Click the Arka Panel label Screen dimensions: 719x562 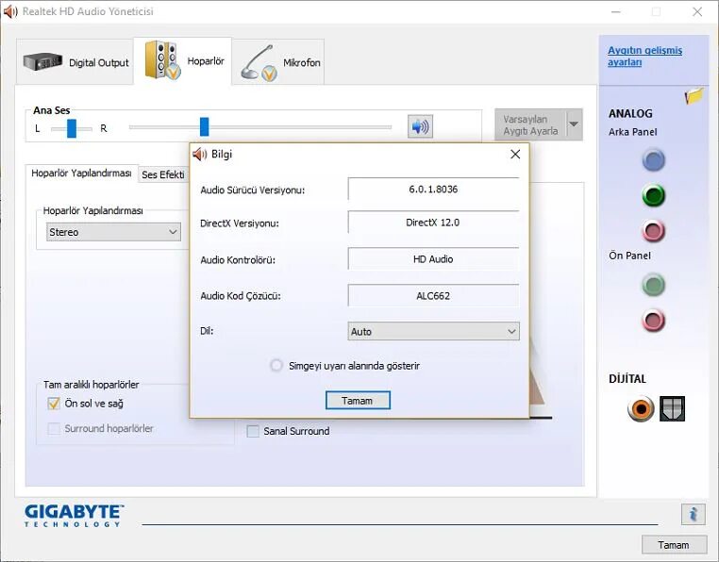point(633,132)
